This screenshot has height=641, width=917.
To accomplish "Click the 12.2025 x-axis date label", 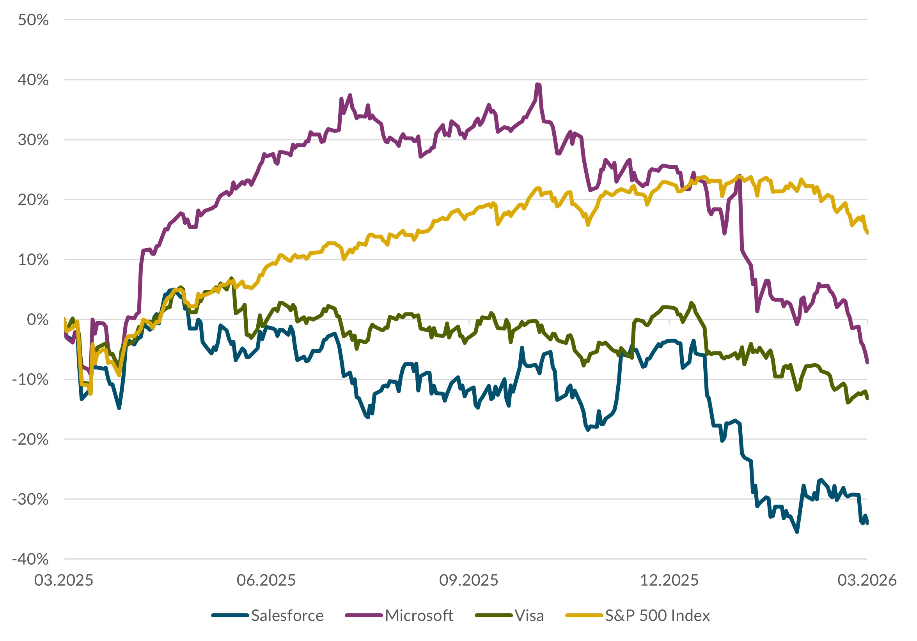I will (x=669, y=580).
